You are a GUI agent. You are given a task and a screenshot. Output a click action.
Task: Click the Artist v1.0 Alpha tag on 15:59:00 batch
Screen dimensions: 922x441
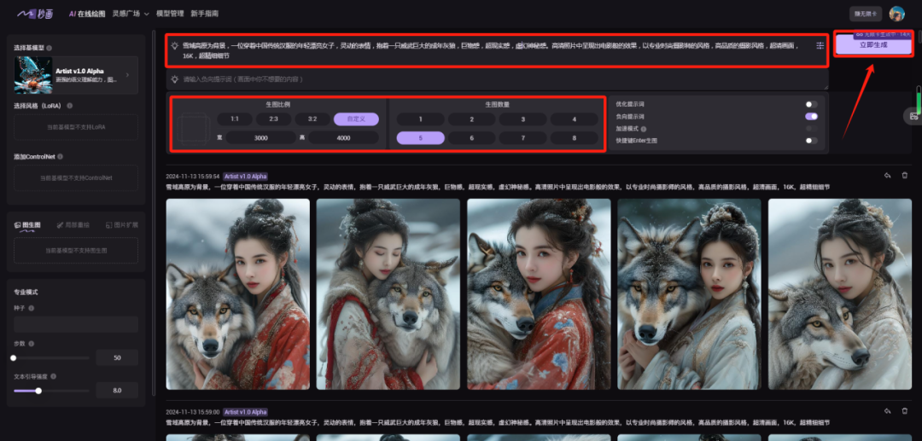[246, 412]
